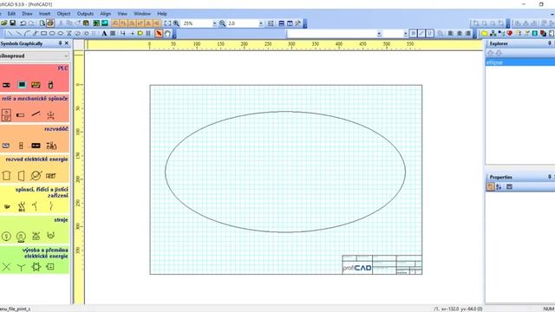Click the yellow folder icon in right toolbar
The image size is (555, 312).
click(484, 34)
